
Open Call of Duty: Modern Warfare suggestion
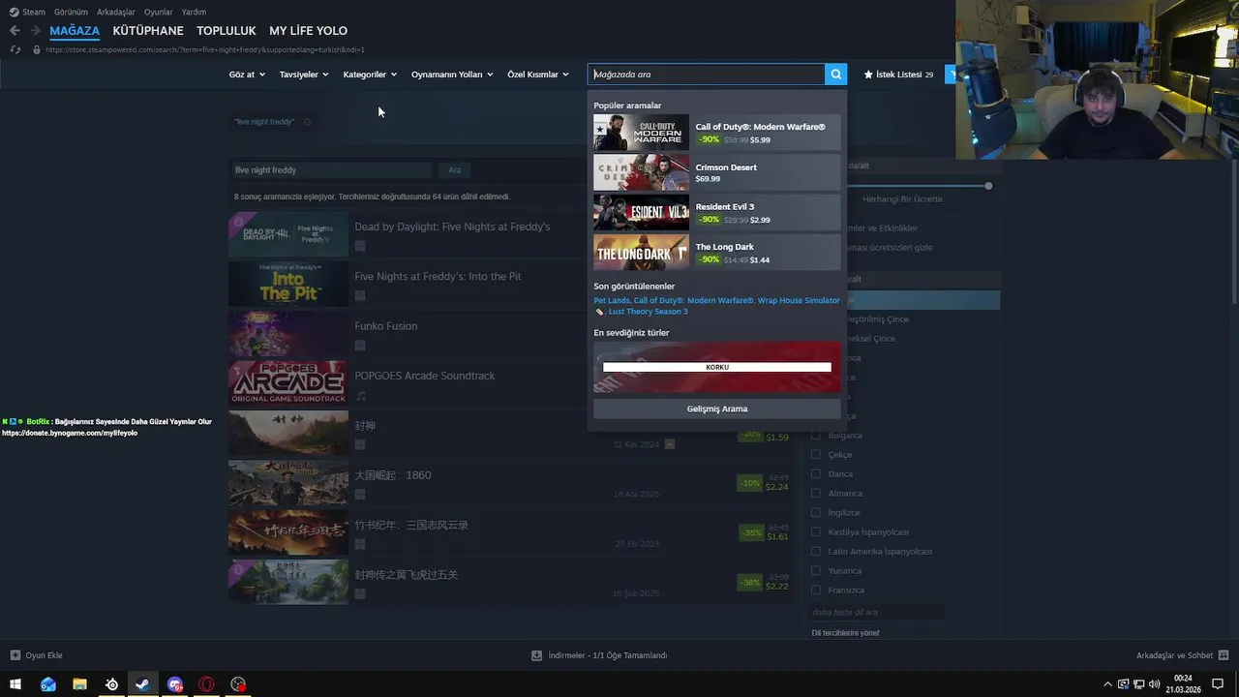coord(717,133)
